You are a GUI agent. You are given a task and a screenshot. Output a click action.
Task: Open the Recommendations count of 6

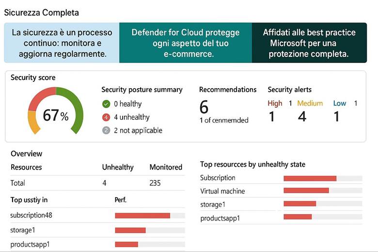(x=204, y=107)
